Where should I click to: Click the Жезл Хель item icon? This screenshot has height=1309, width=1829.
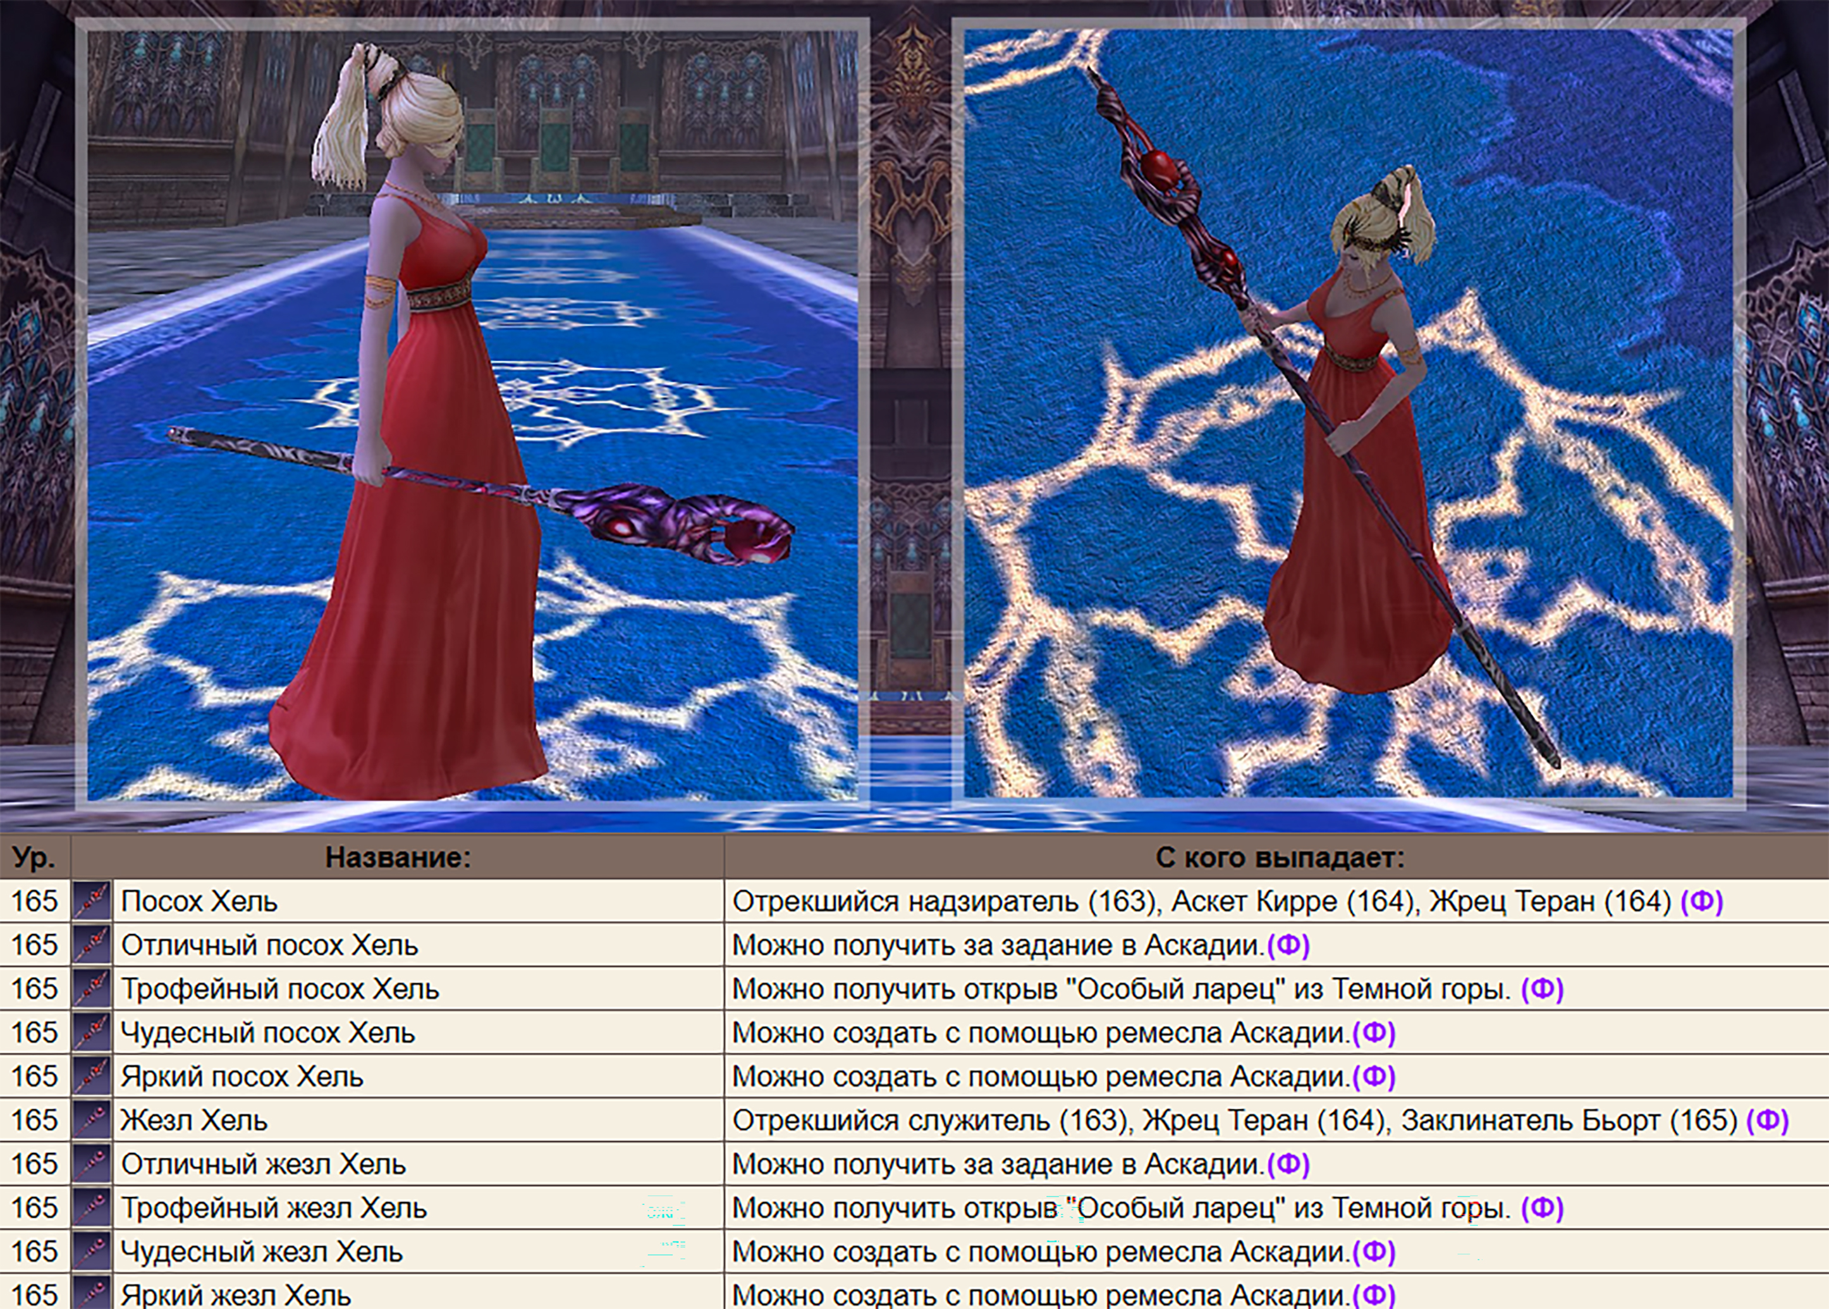click(92, 1119)
